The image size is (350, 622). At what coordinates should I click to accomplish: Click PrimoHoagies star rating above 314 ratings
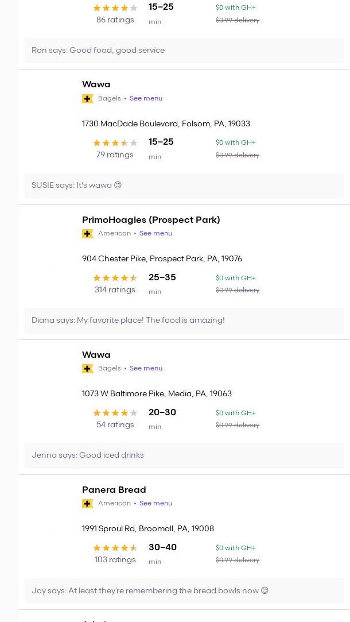click(115, 278)
